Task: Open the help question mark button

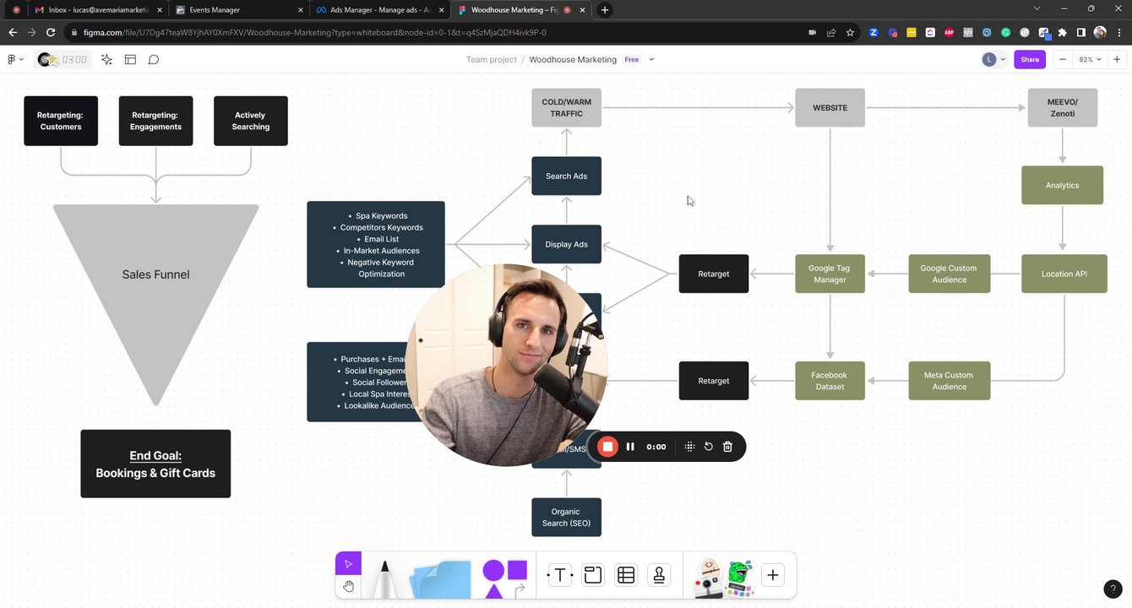Action: point(1113,589)
